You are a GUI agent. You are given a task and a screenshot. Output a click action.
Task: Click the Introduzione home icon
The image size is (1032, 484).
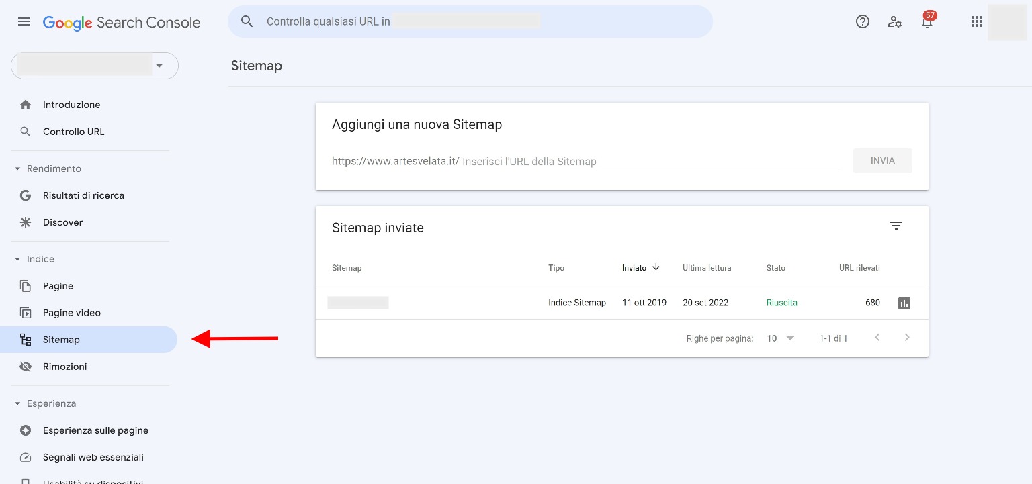[x=26, y=105]
